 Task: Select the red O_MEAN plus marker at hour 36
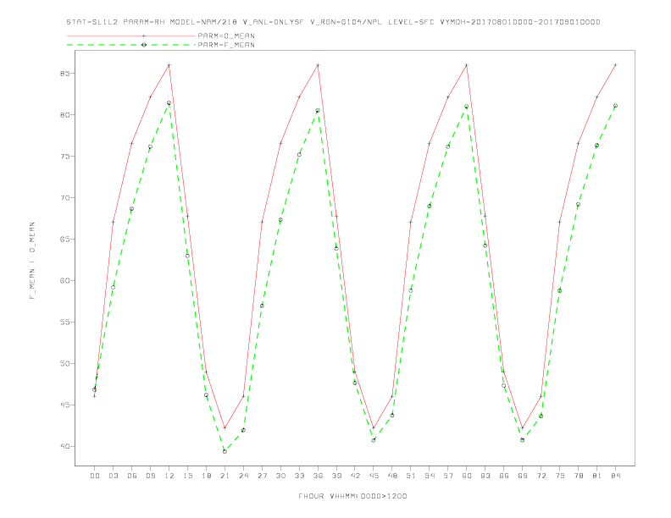tap(318, 65)
